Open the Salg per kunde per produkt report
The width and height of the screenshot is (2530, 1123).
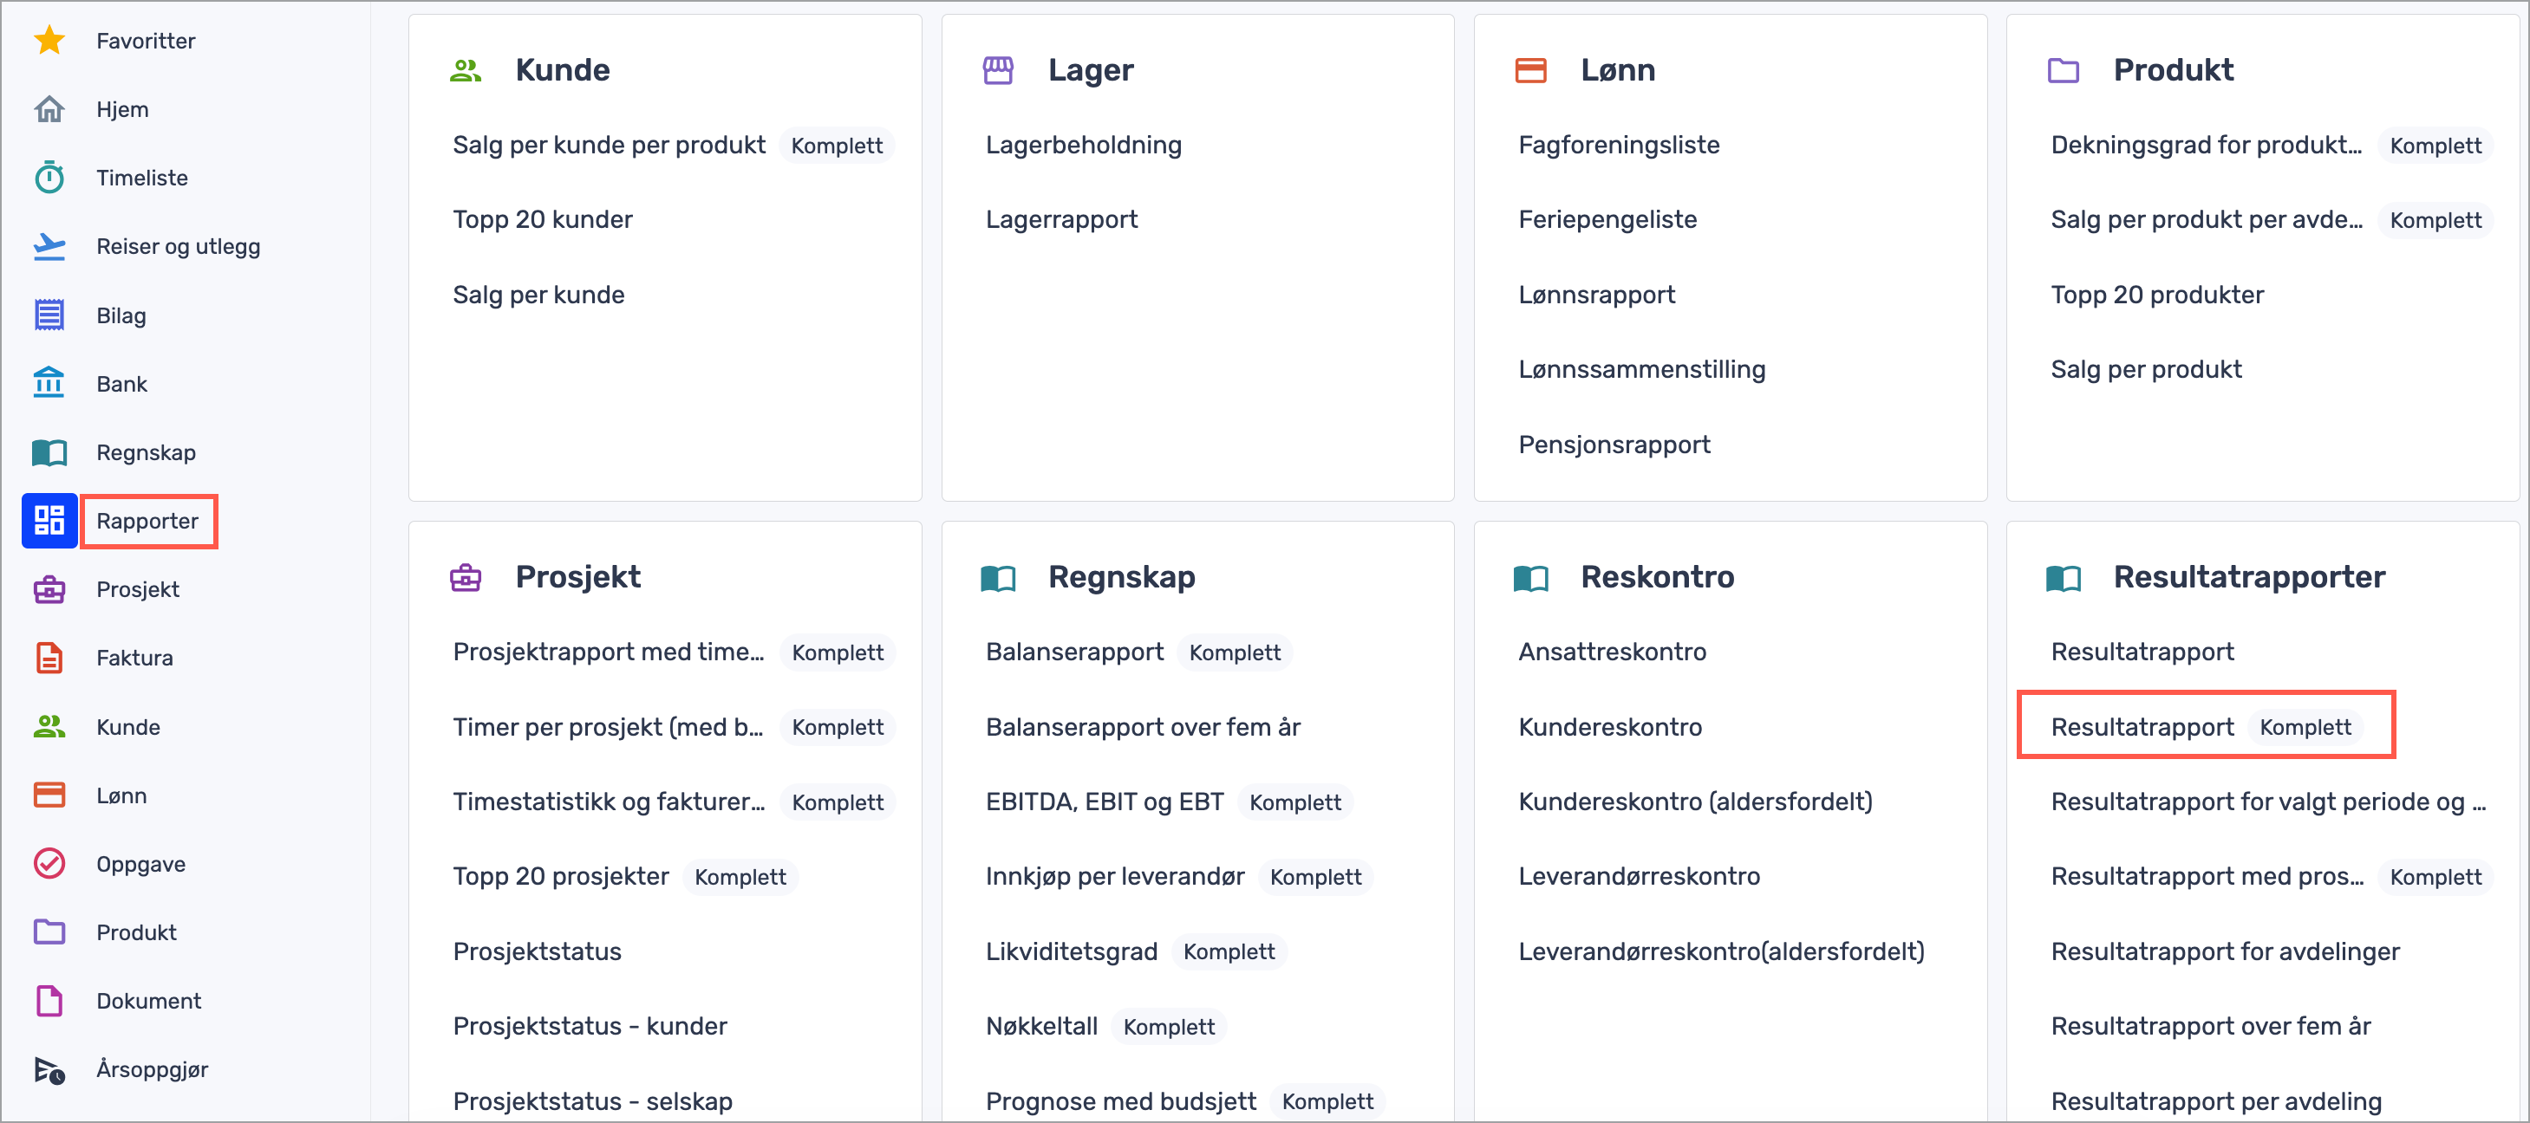click(x=609, y=146)
